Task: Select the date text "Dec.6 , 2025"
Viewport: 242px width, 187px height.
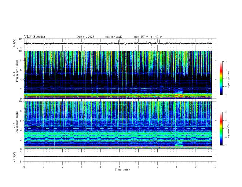Action: click(x=85, y=37)
